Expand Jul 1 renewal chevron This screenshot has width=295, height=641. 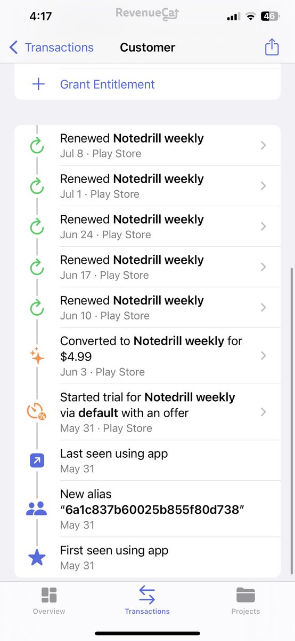[x=263, y=186]
